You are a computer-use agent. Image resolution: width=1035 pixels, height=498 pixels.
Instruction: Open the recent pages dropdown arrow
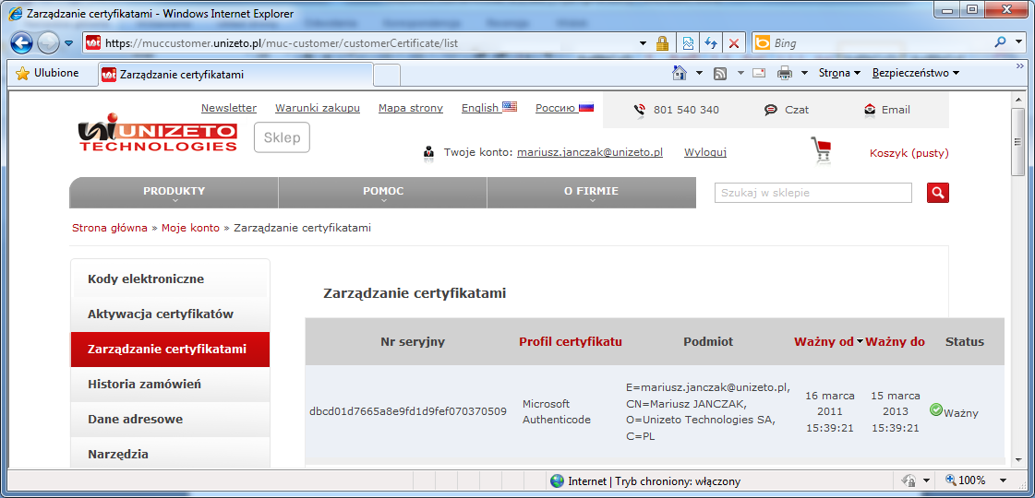(x=69, y=44)
